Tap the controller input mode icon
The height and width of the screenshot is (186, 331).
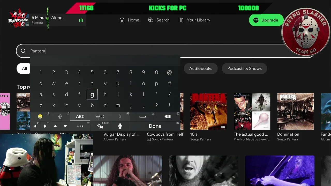(x=100, y=126)
